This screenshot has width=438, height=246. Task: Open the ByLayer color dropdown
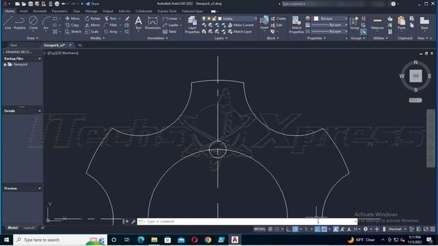tap(331, 18)
